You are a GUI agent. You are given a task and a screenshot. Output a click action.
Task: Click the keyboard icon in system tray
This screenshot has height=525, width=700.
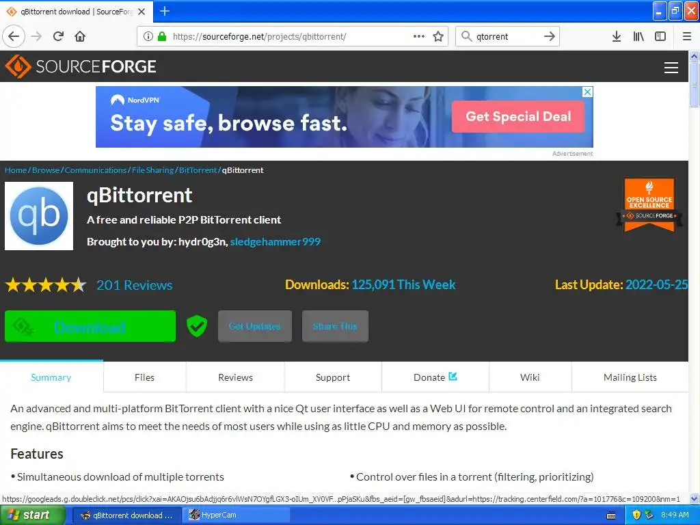(x=611, y=515)
